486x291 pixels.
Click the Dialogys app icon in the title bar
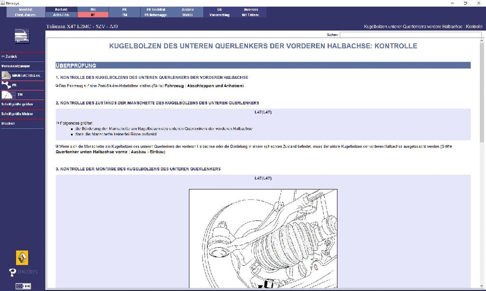[x=3, y=3]
